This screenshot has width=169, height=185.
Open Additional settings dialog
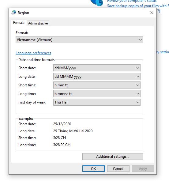[113, 157]
